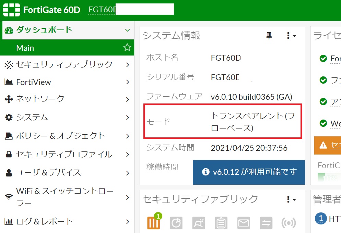Open the ネットワーク menu item

[67, 99]
